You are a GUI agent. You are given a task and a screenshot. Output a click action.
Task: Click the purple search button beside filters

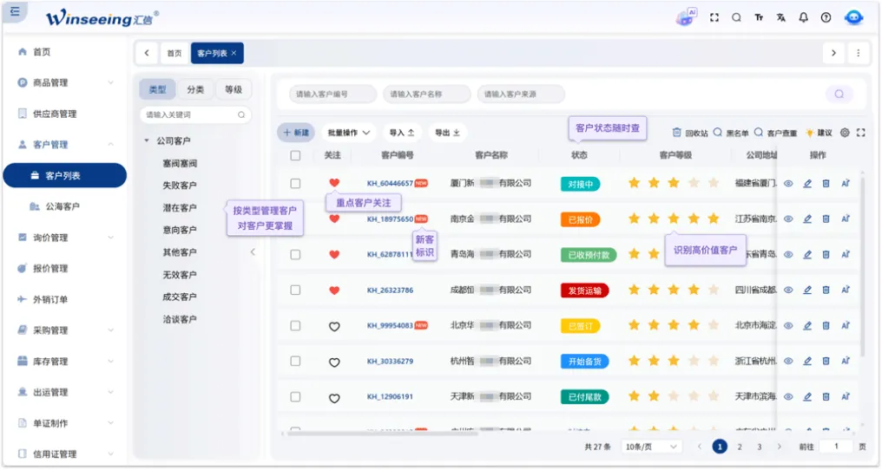tap(839, 94)
